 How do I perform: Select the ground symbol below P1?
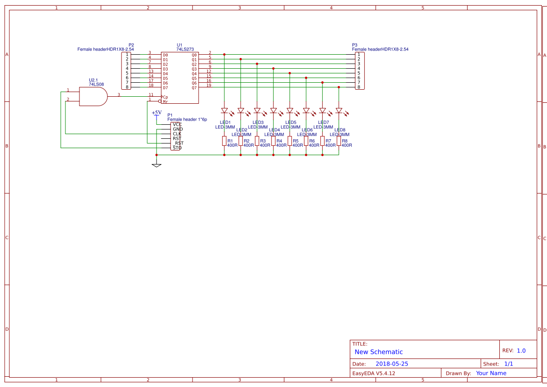click(156, 164)
